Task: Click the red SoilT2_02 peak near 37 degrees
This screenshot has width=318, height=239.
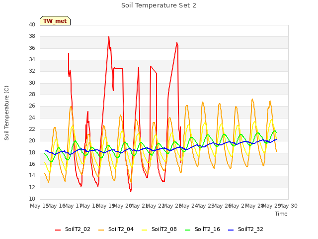Action: (177, 43)
